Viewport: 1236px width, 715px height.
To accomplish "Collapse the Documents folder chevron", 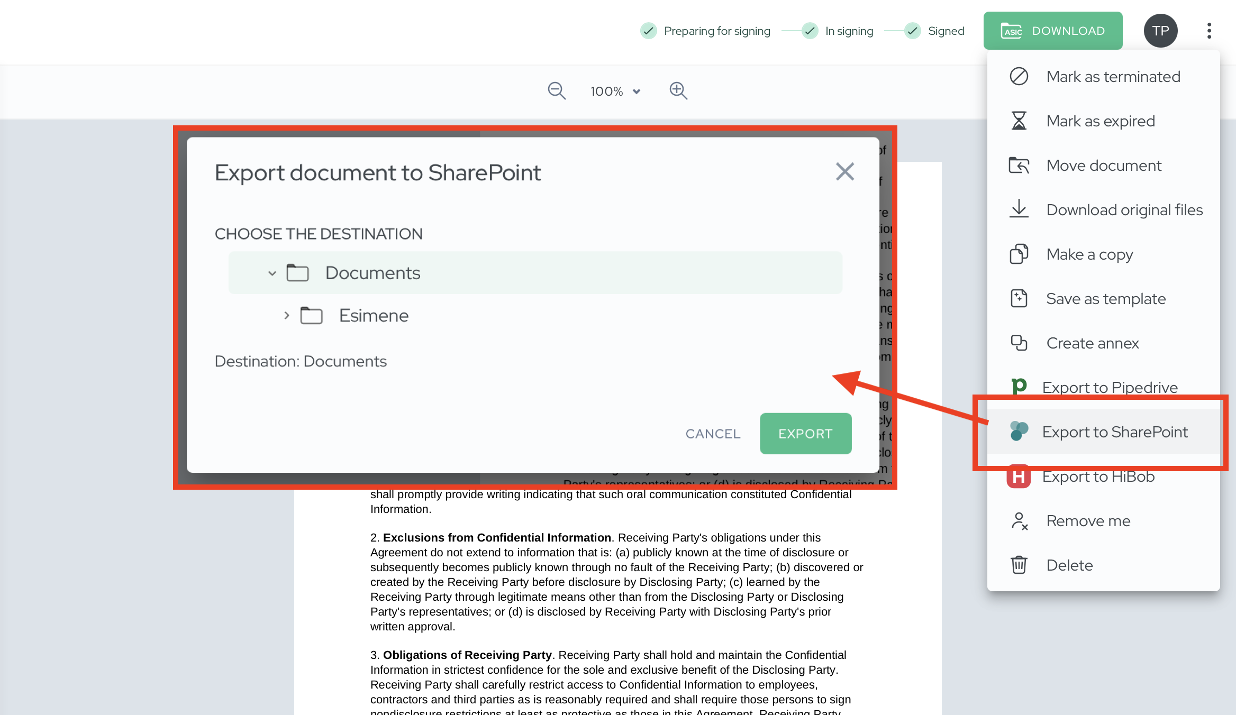I will click(x=272, y=273).
